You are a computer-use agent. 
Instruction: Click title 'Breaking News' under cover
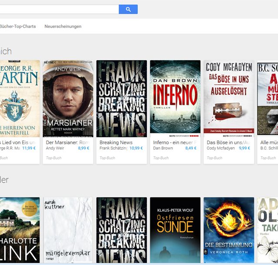[116, 142]
